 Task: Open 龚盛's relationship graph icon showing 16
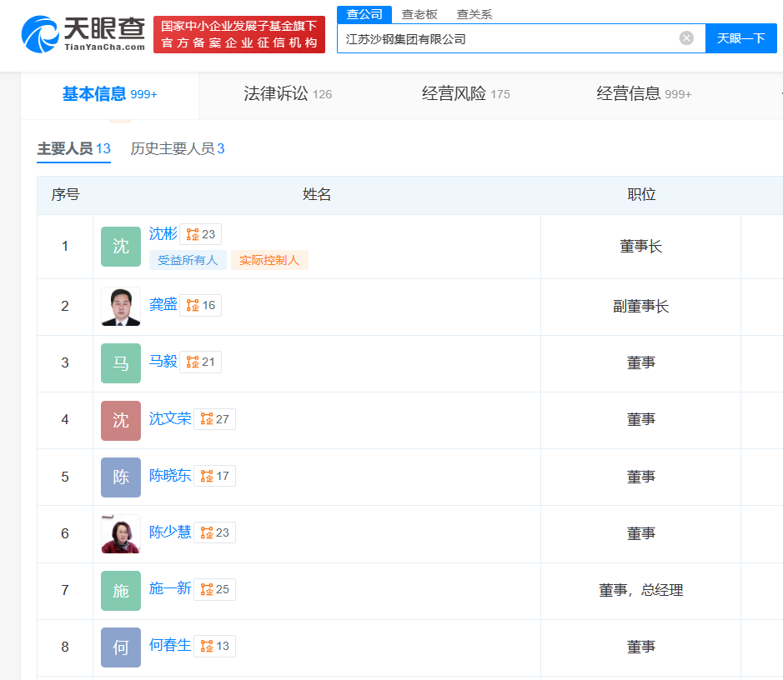[x=200, y=305]
